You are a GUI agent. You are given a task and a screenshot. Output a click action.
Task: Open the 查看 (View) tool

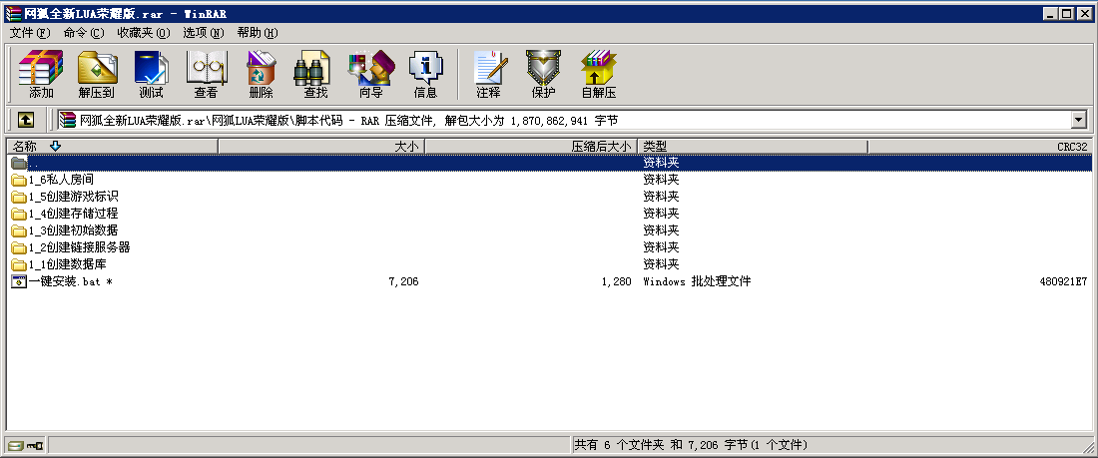[x=206, y=74]
